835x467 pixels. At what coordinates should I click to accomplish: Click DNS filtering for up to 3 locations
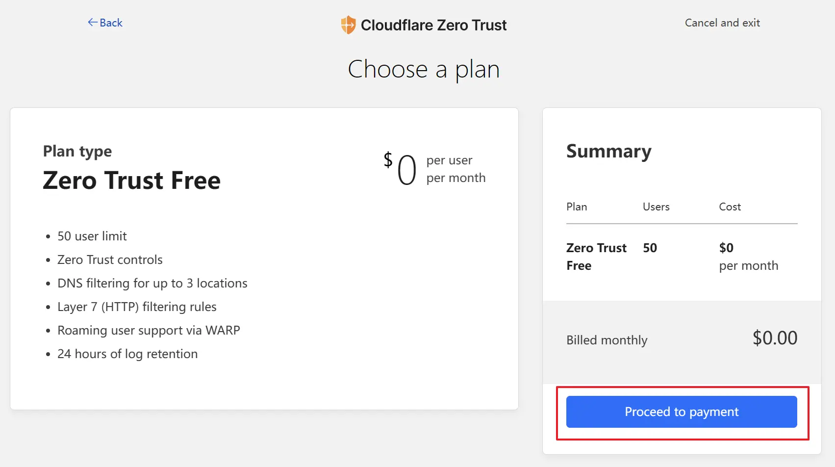click(152, 283)
